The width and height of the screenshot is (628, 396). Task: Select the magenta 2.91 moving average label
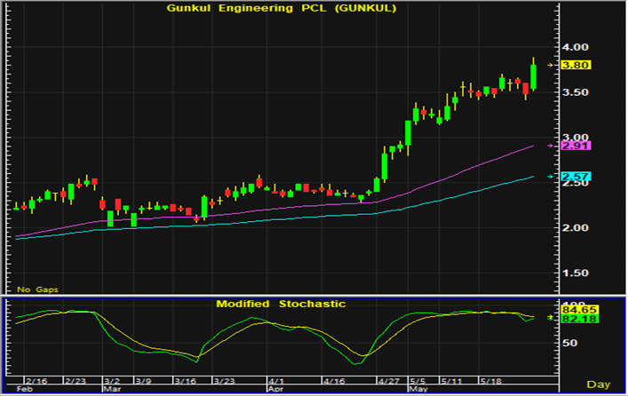tap(576, 146)
